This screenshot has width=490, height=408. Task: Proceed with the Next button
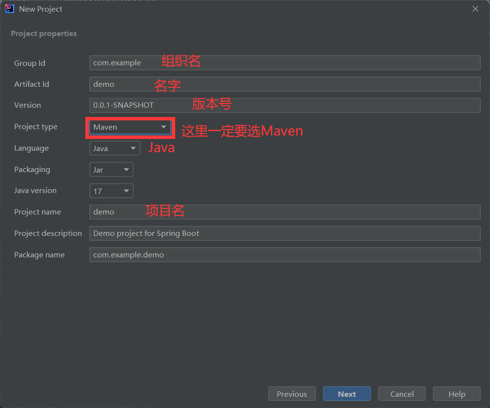pos(347,394)
